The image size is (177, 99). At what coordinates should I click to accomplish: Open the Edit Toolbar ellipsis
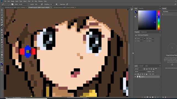(x=2, y=60)
